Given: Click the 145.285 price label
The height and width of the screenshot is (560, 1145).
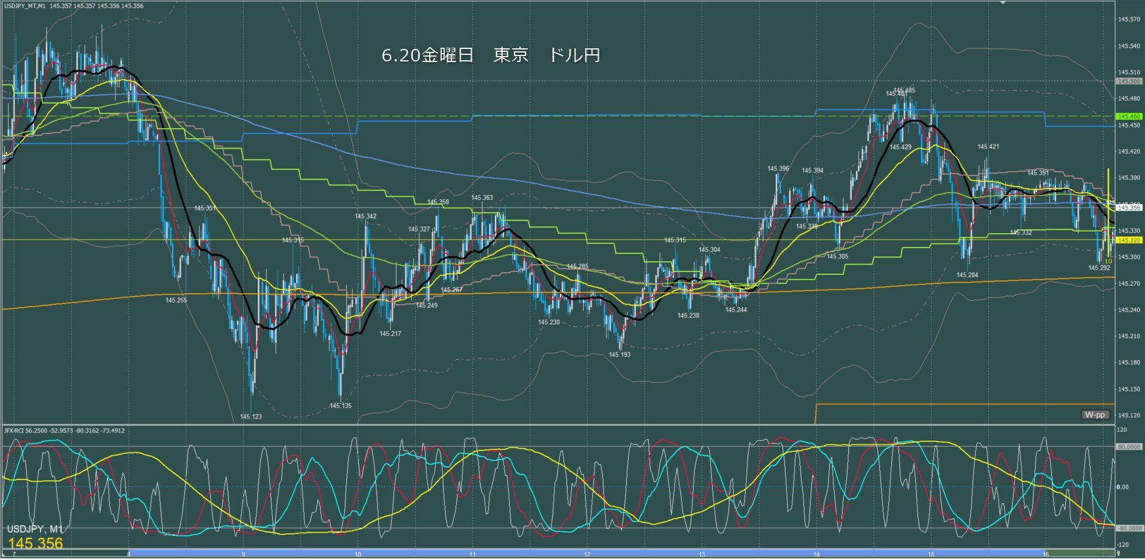Looking at the screenshot, I should [577, 267].
